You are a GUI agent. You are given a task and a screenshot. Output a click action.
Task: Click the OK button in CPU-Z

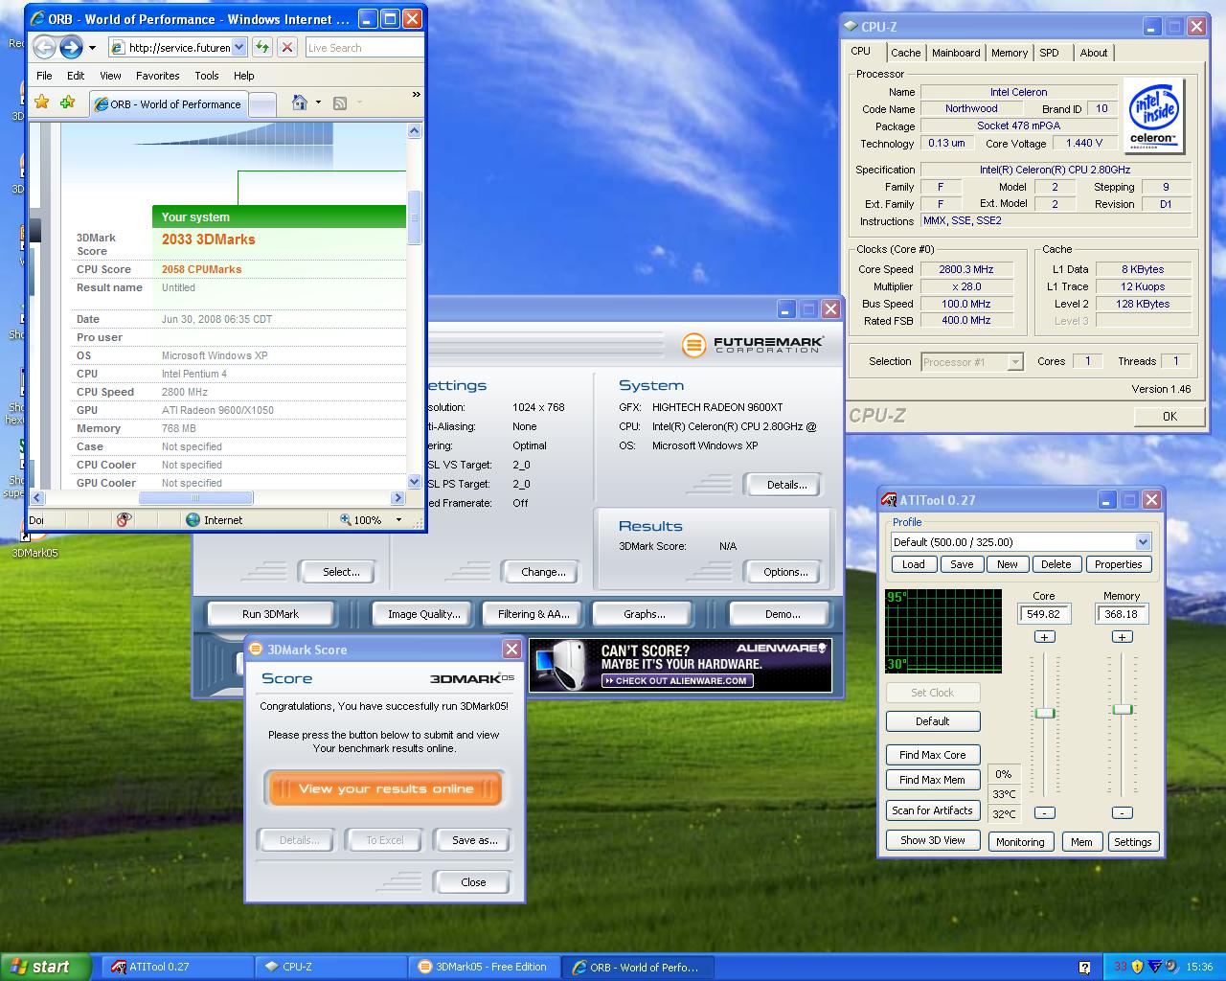tap(1169, 416)
